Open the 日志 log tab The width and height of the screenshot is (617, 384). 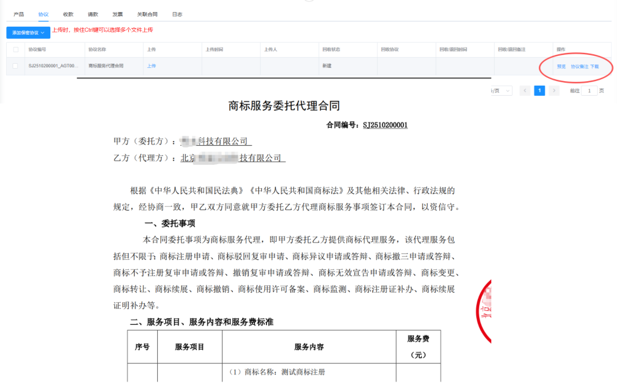tap(177, 14)
